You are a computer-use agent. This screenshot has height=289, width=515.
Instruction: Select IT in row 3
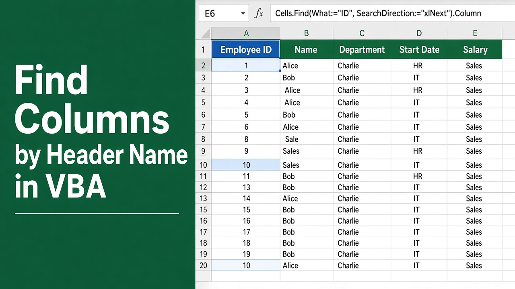point(419,77)
